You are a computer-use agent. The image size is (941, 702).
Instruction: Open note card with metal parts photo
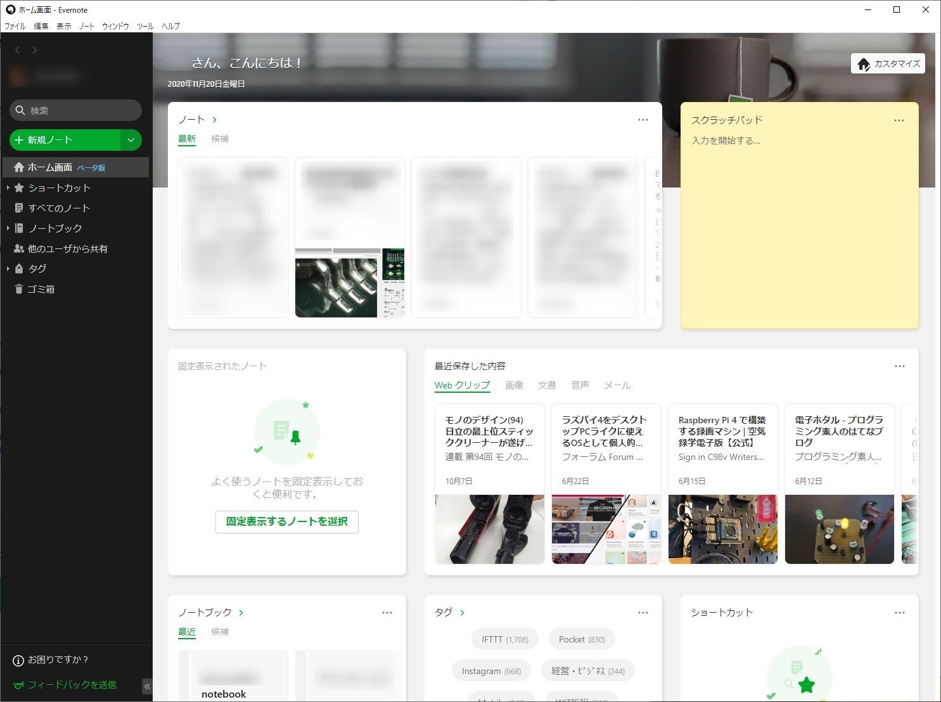pos(350,238)
